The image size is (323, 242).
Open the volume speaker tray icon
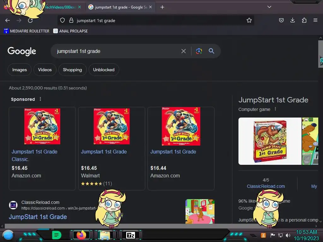click(x=288, y=235)
